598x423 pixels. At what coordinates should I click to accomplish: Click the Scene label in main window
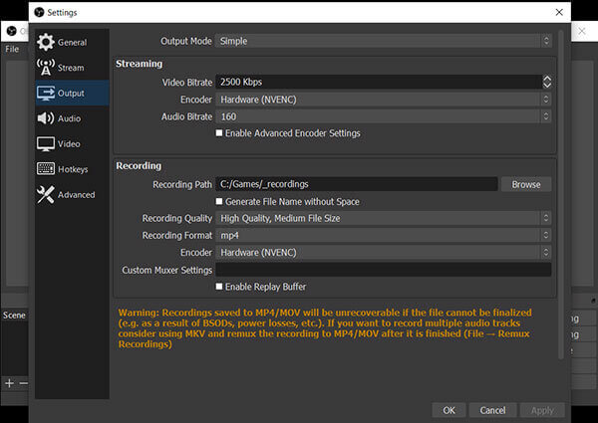pos(14,316)
